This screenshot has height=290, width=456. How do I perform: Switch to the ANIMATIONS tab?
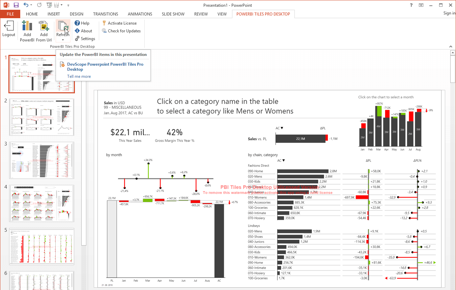pyautogui.click(x=140, y=14)
